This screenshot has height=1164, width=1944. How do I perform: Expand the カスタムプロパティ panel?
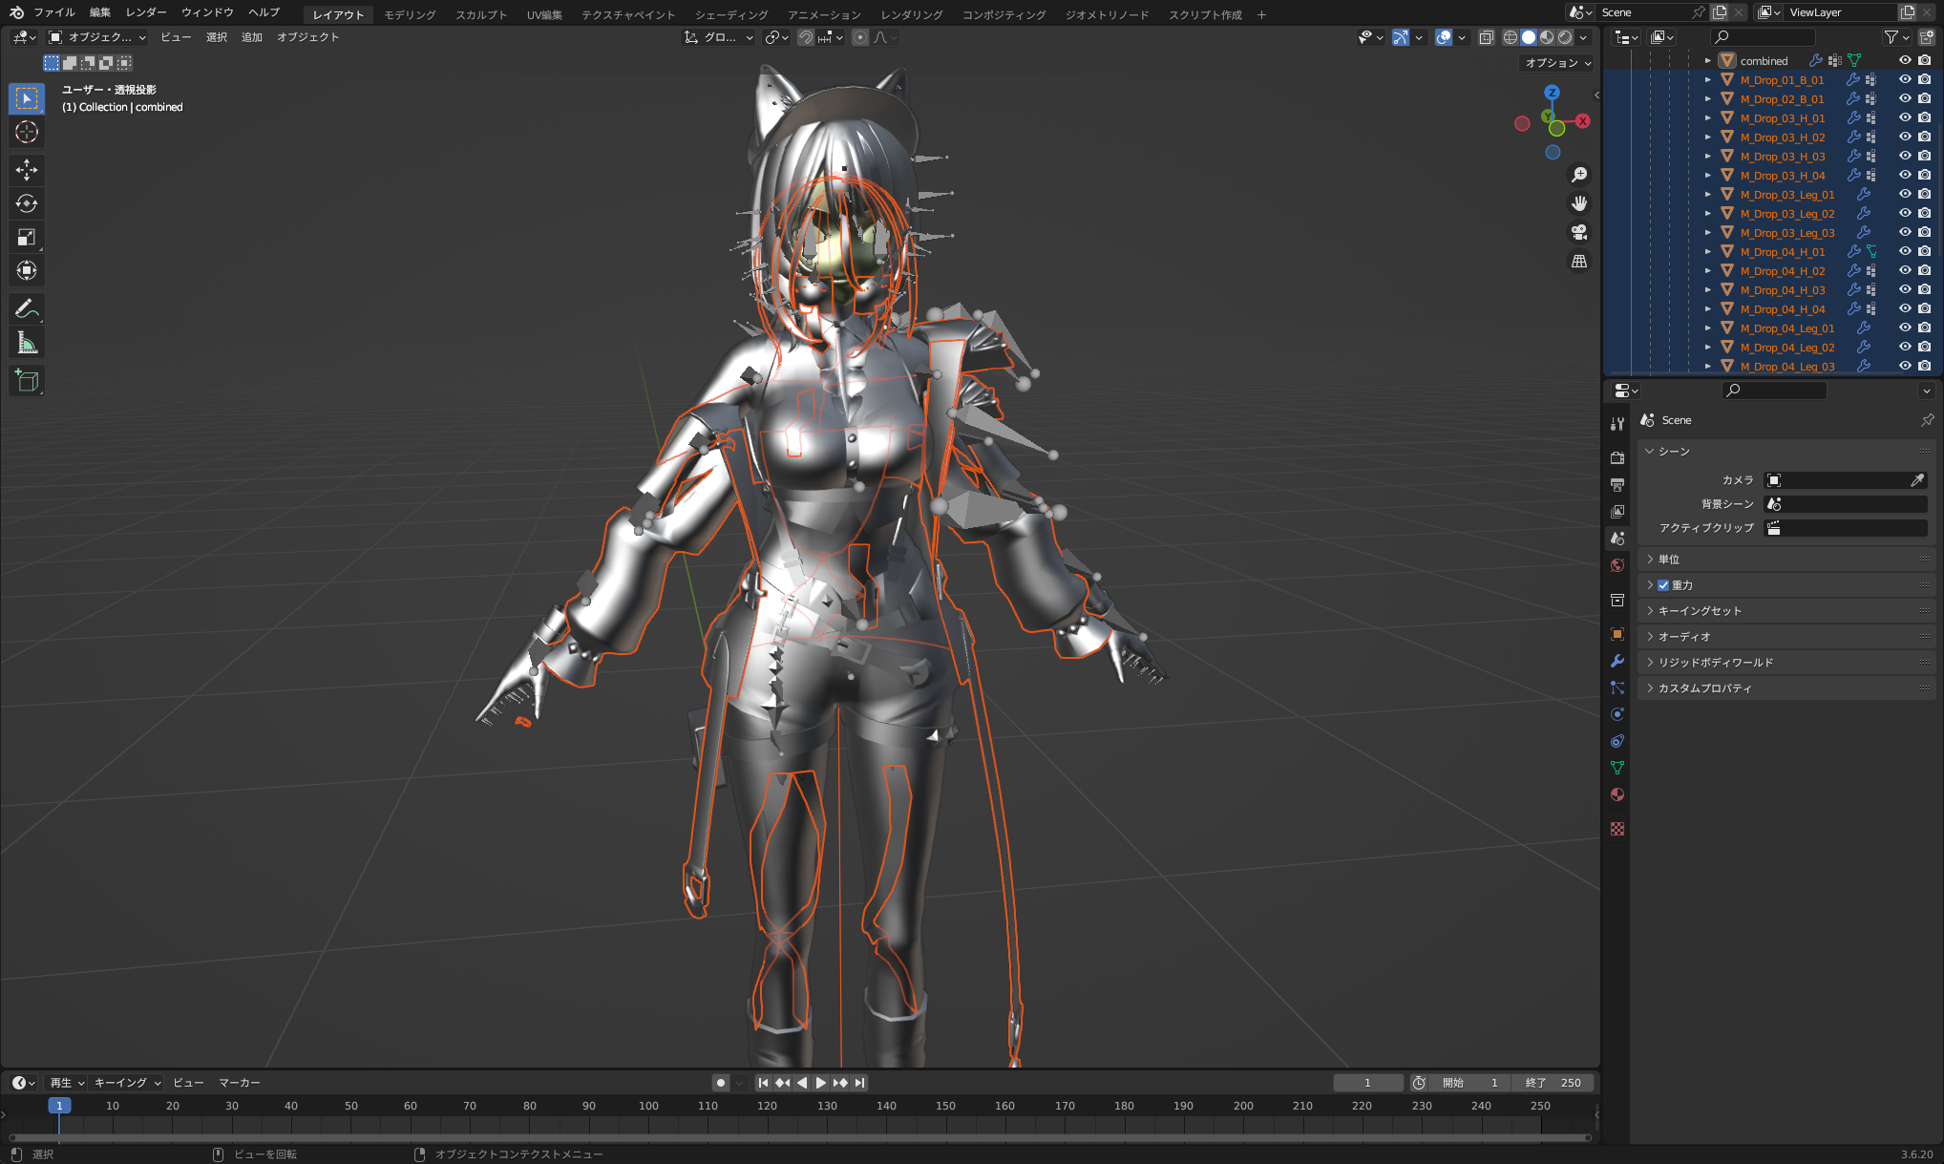[1786, 688]
